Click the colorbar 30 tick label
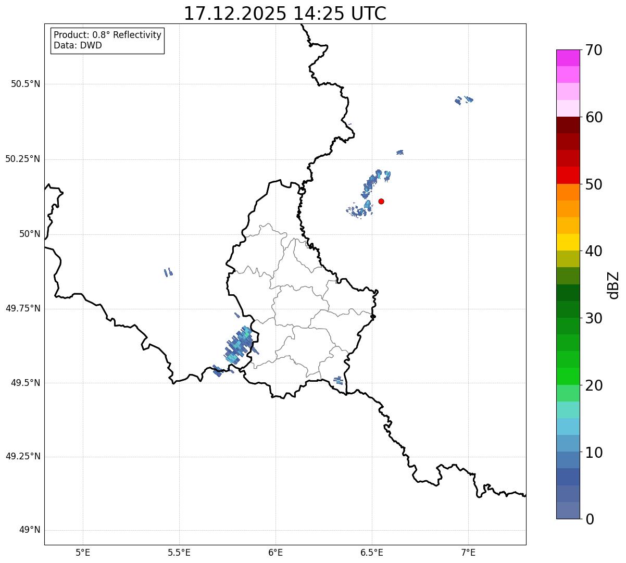Screen dimensions: 626x563 click(x=593, y=318)
